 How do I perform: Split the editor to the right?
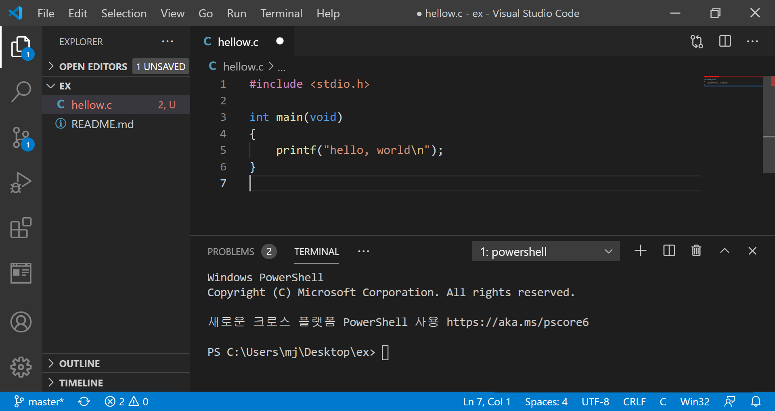coord(725,42)
